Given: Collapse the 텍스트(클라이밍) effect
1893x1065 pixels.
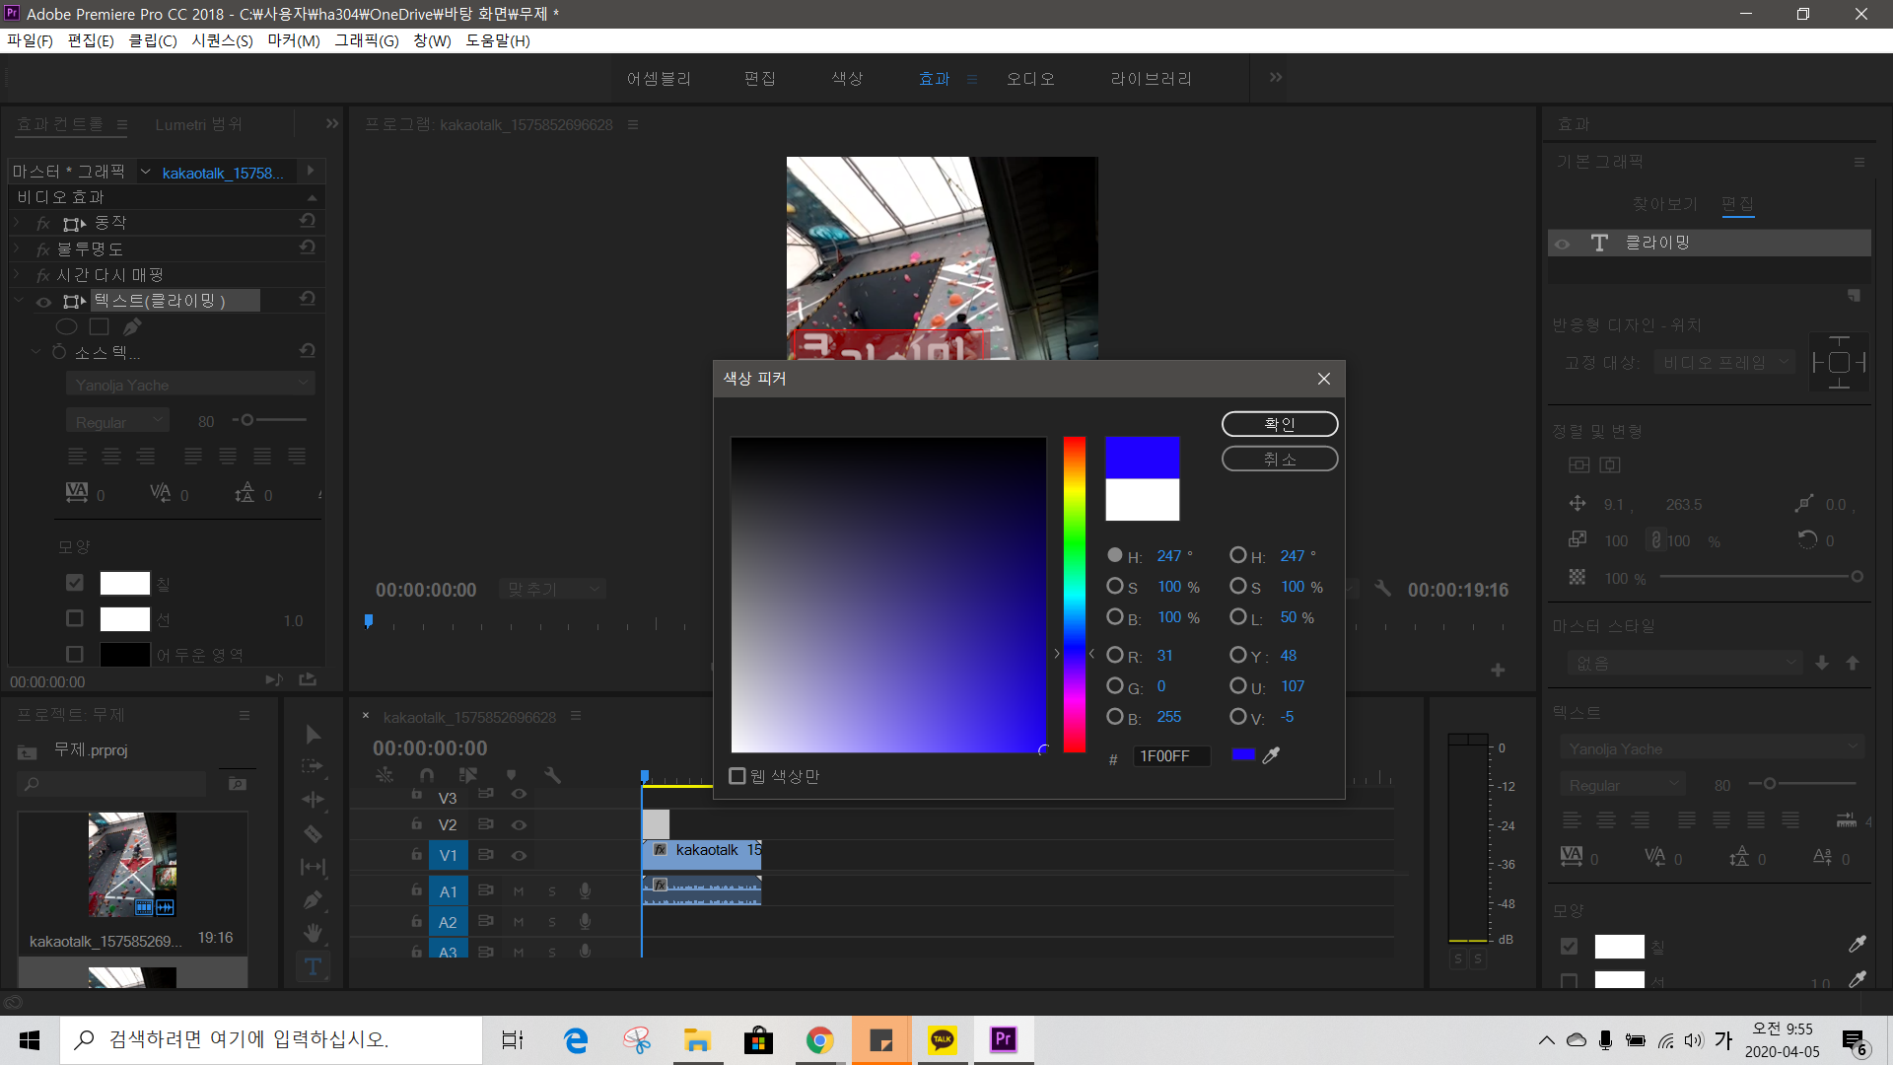Looking at the screenshot, I should [19, 301].
